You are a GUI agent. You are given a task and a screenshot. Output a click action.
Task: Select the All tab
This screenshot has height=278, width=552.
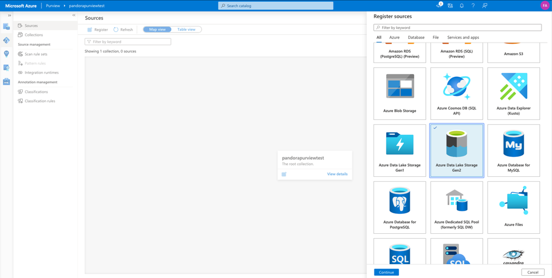pyautogui.click(x=379, y=37)
